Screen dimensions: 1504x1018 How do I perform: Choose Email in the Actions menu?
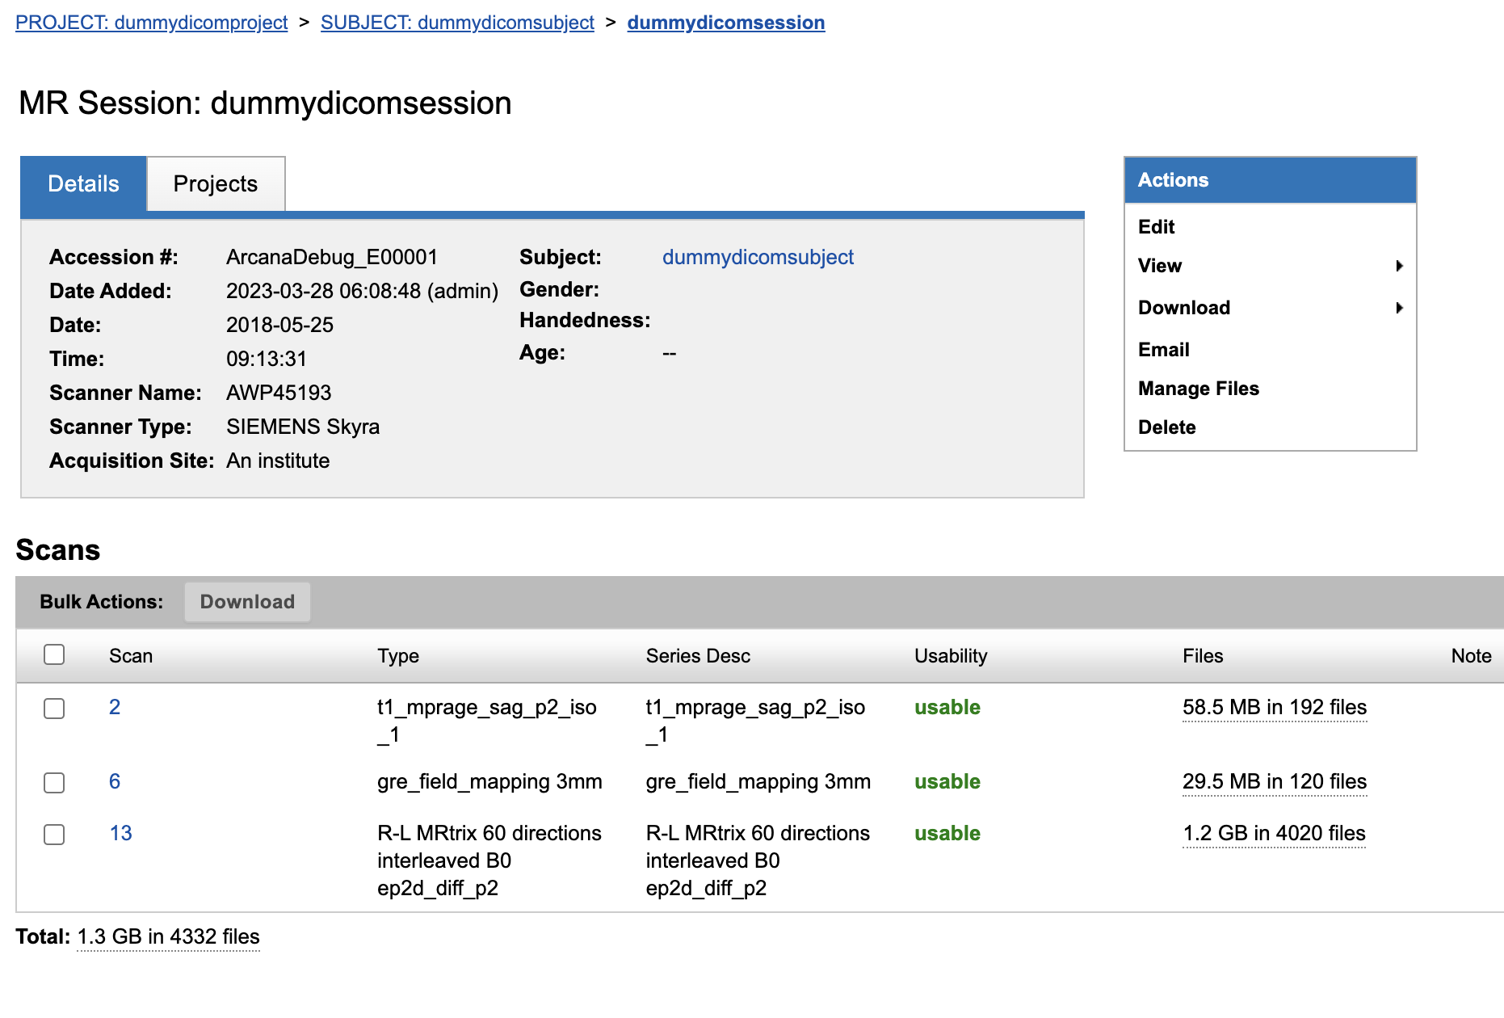1163,350
